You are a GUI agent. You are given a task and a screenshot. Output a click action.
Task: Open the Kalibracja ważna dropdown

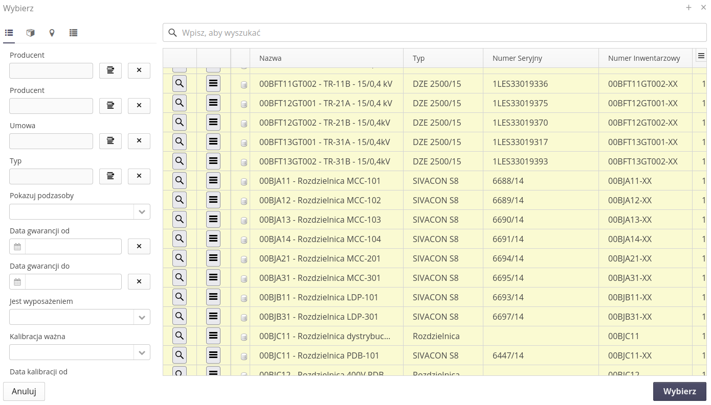[x=142, y=353]
